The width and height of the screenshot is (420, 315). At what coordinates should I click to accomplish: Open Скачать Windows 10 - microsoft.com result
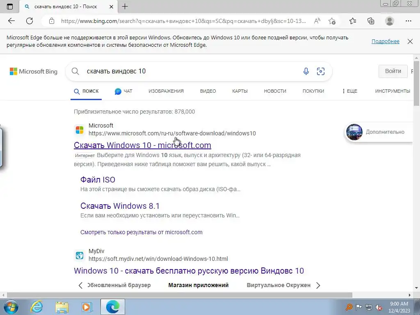click(142, 145)
